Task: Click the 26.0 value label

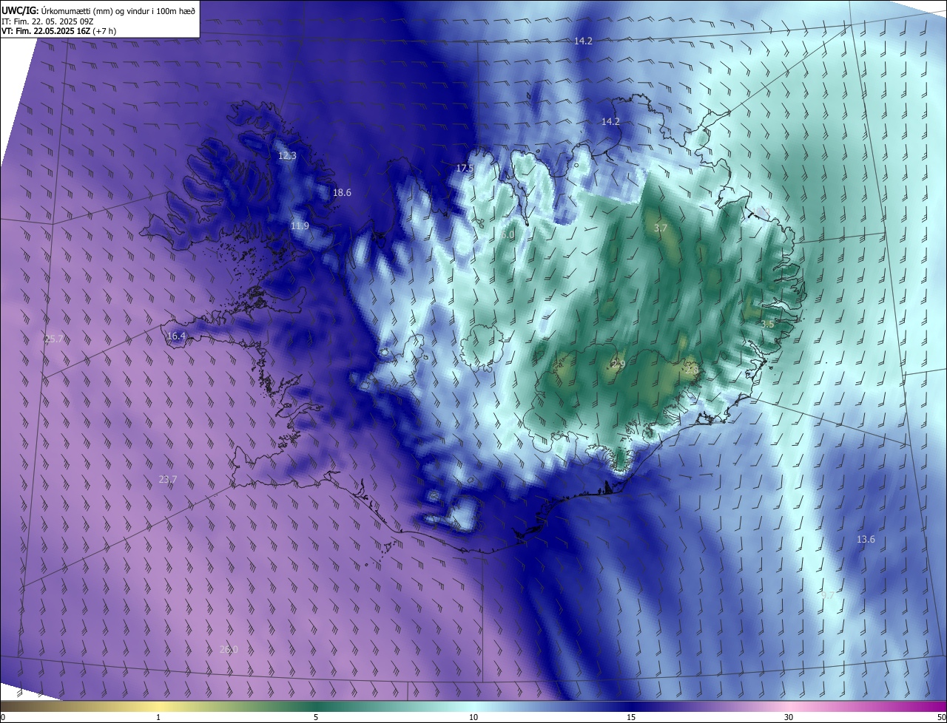Action: click(x=229, y=649)
